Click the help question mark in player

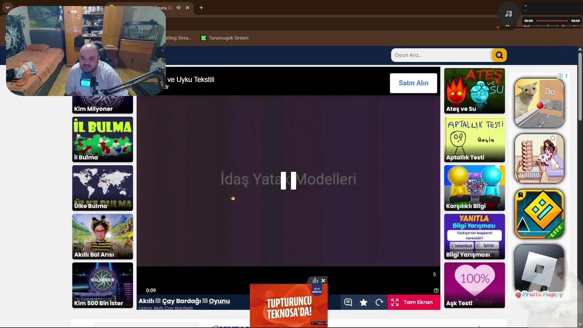point(436,291)
